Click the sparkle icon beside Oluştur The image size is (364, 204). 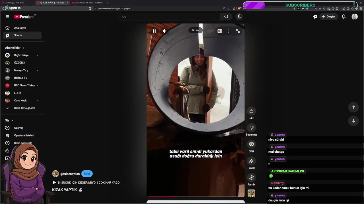pos(315,17)
